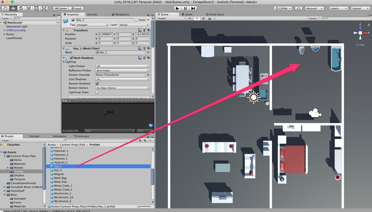Click the Pause button
The image size is (372, 212).
(x=185, y=8)
